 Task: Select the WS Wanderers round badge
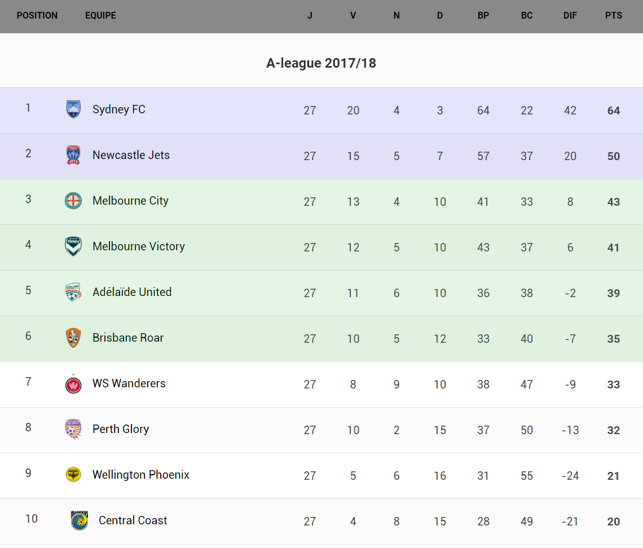pos(73,384)
